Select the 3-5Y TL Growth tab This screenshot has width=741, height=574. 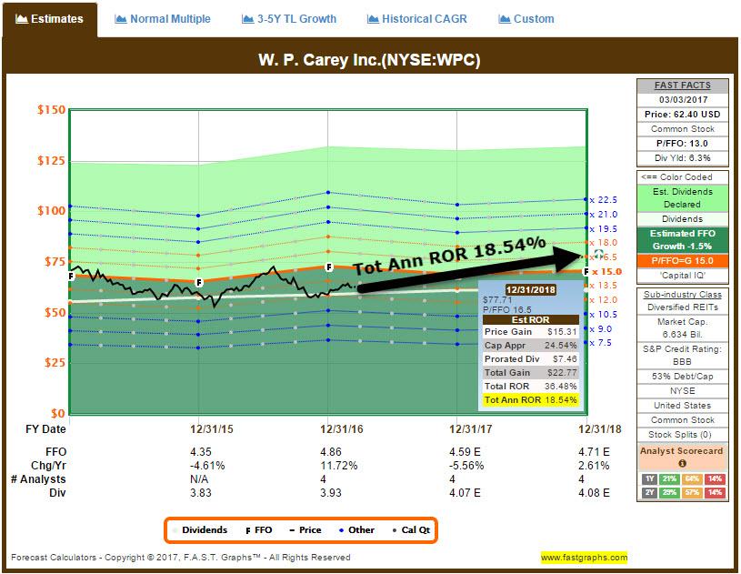pos(289,19)
